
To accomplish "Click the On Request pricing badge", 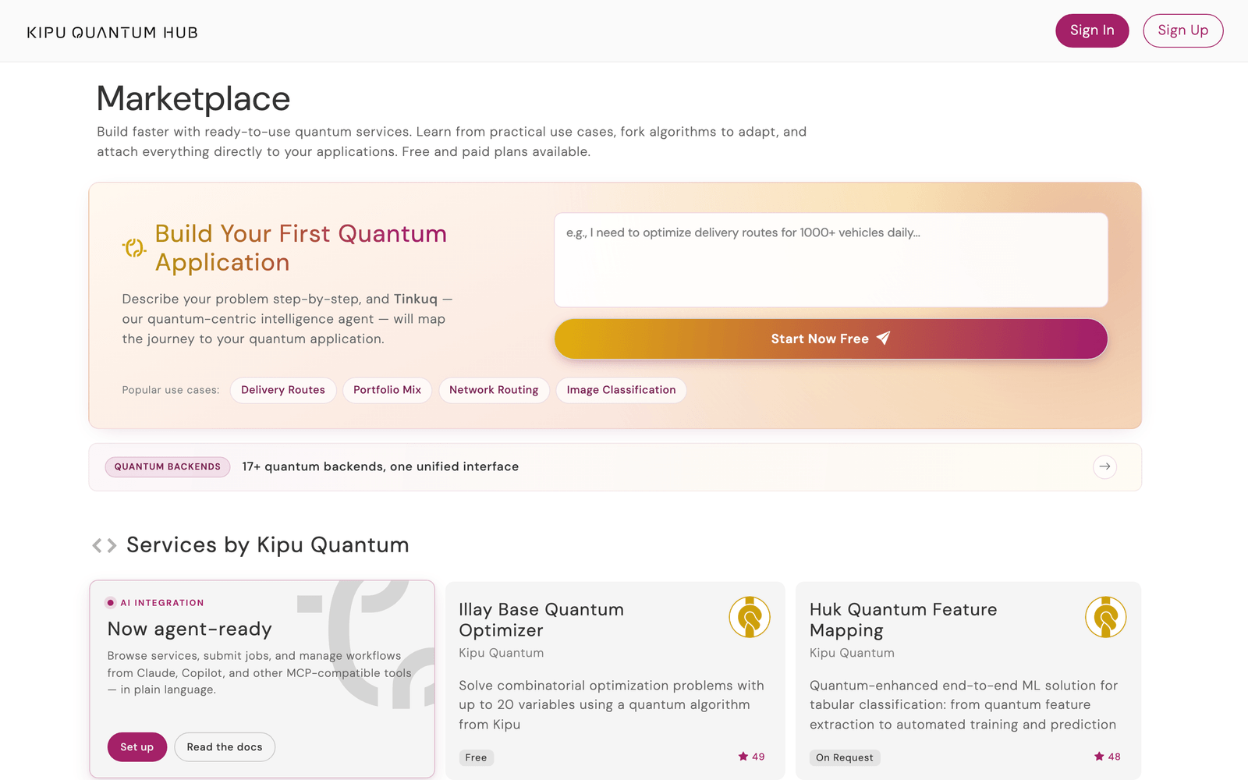I will coord(845,757).
